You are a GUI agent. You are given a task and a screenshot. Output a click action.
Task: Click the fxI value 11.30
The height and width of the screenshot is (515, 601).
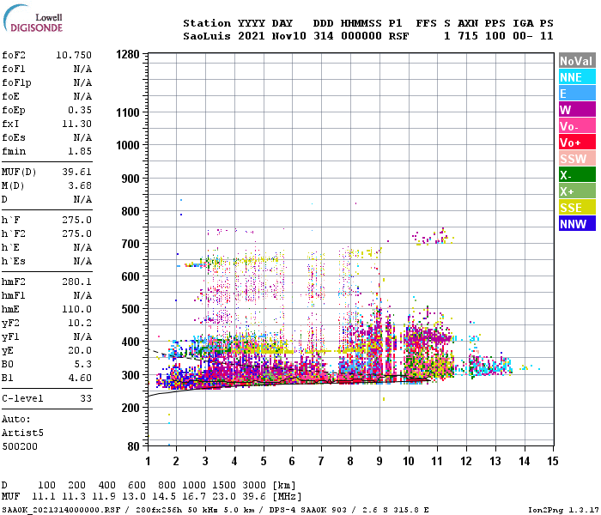pyautogui.click(x=76, y=124)
